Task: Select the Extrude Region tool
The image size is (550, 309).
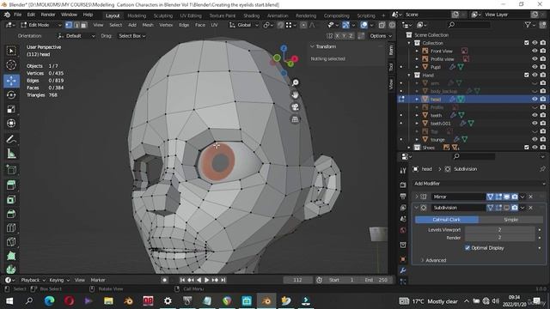Action: pos(11,185)
